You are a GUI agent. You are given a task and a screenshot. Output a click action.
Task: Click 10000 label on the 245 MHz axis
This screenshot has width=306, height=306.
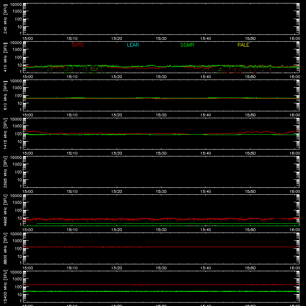click(x=16, y=5)
